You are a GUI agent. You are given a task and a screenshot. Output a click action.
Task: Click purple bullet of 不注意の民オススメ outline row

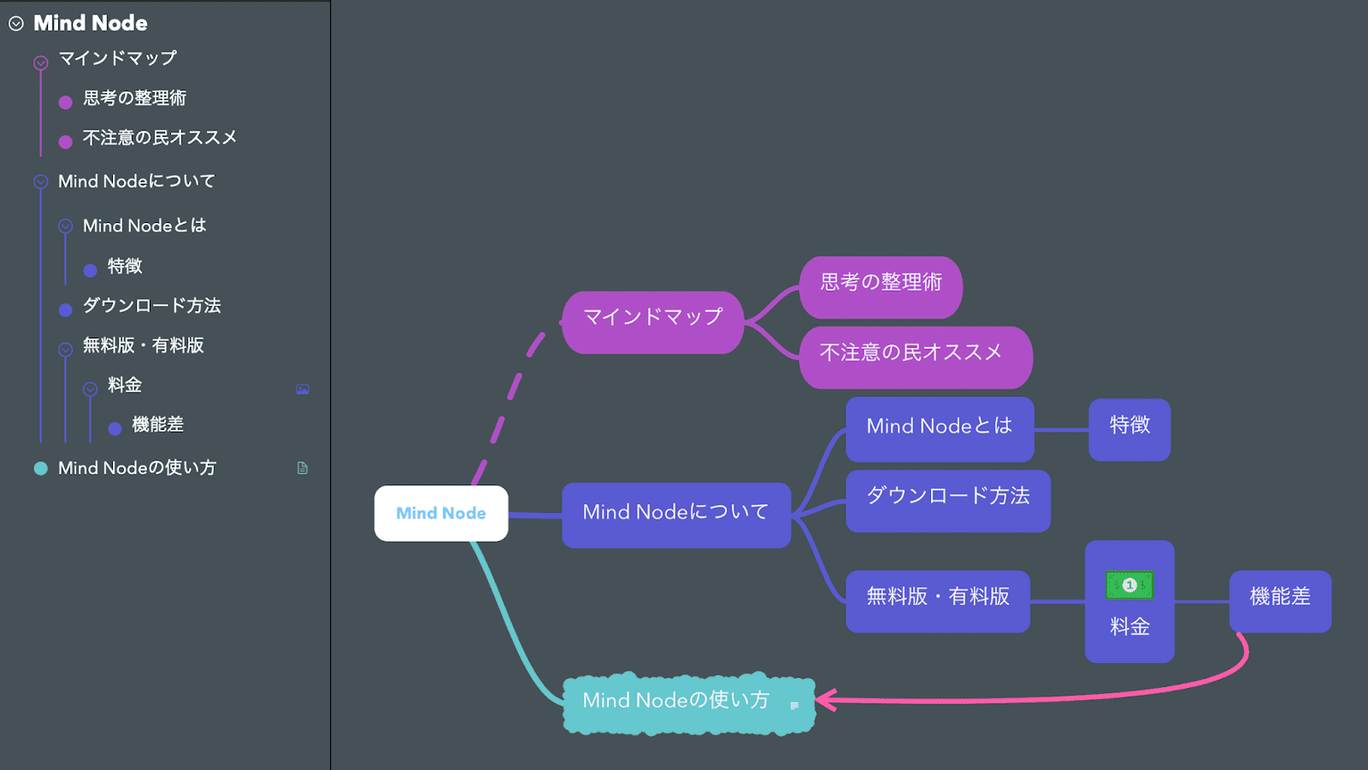[65, 142]
